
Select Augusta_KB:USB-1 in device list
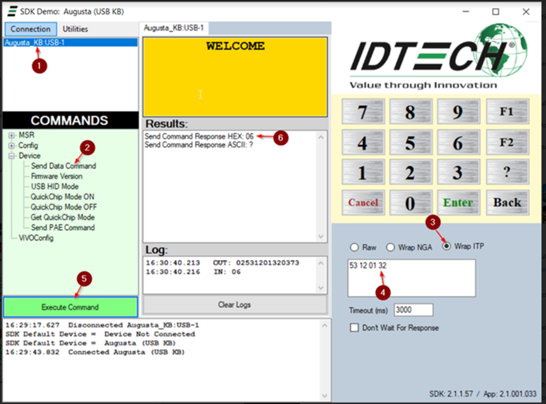71,42
